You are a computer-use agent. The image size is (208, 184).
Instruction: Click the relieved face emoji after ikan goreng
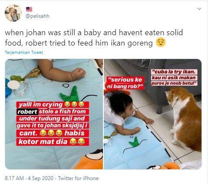click(x=161, y=43)
